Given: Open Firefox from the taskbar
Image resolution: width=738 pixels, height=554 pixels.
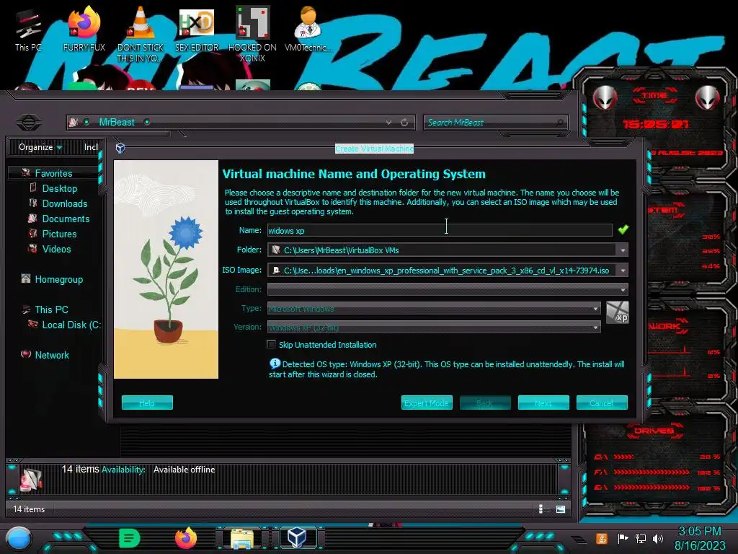Looking at the screenshot, I should tap(185, 538).
